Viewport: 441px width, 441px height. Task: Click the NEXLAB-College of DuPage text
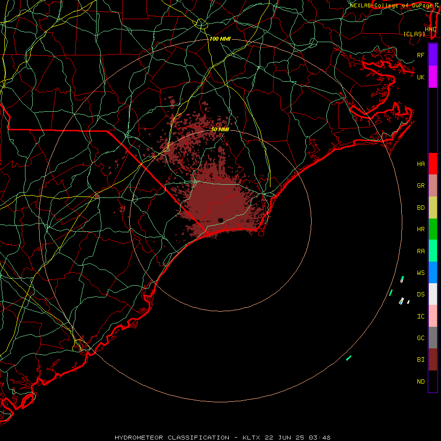point(392,5)
